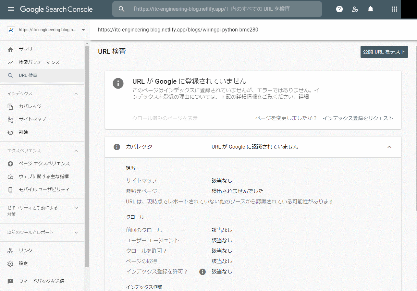Click info icon beside URL が Google に登録されていません
This screenshot has height=291, width=417.
point(118,83)
